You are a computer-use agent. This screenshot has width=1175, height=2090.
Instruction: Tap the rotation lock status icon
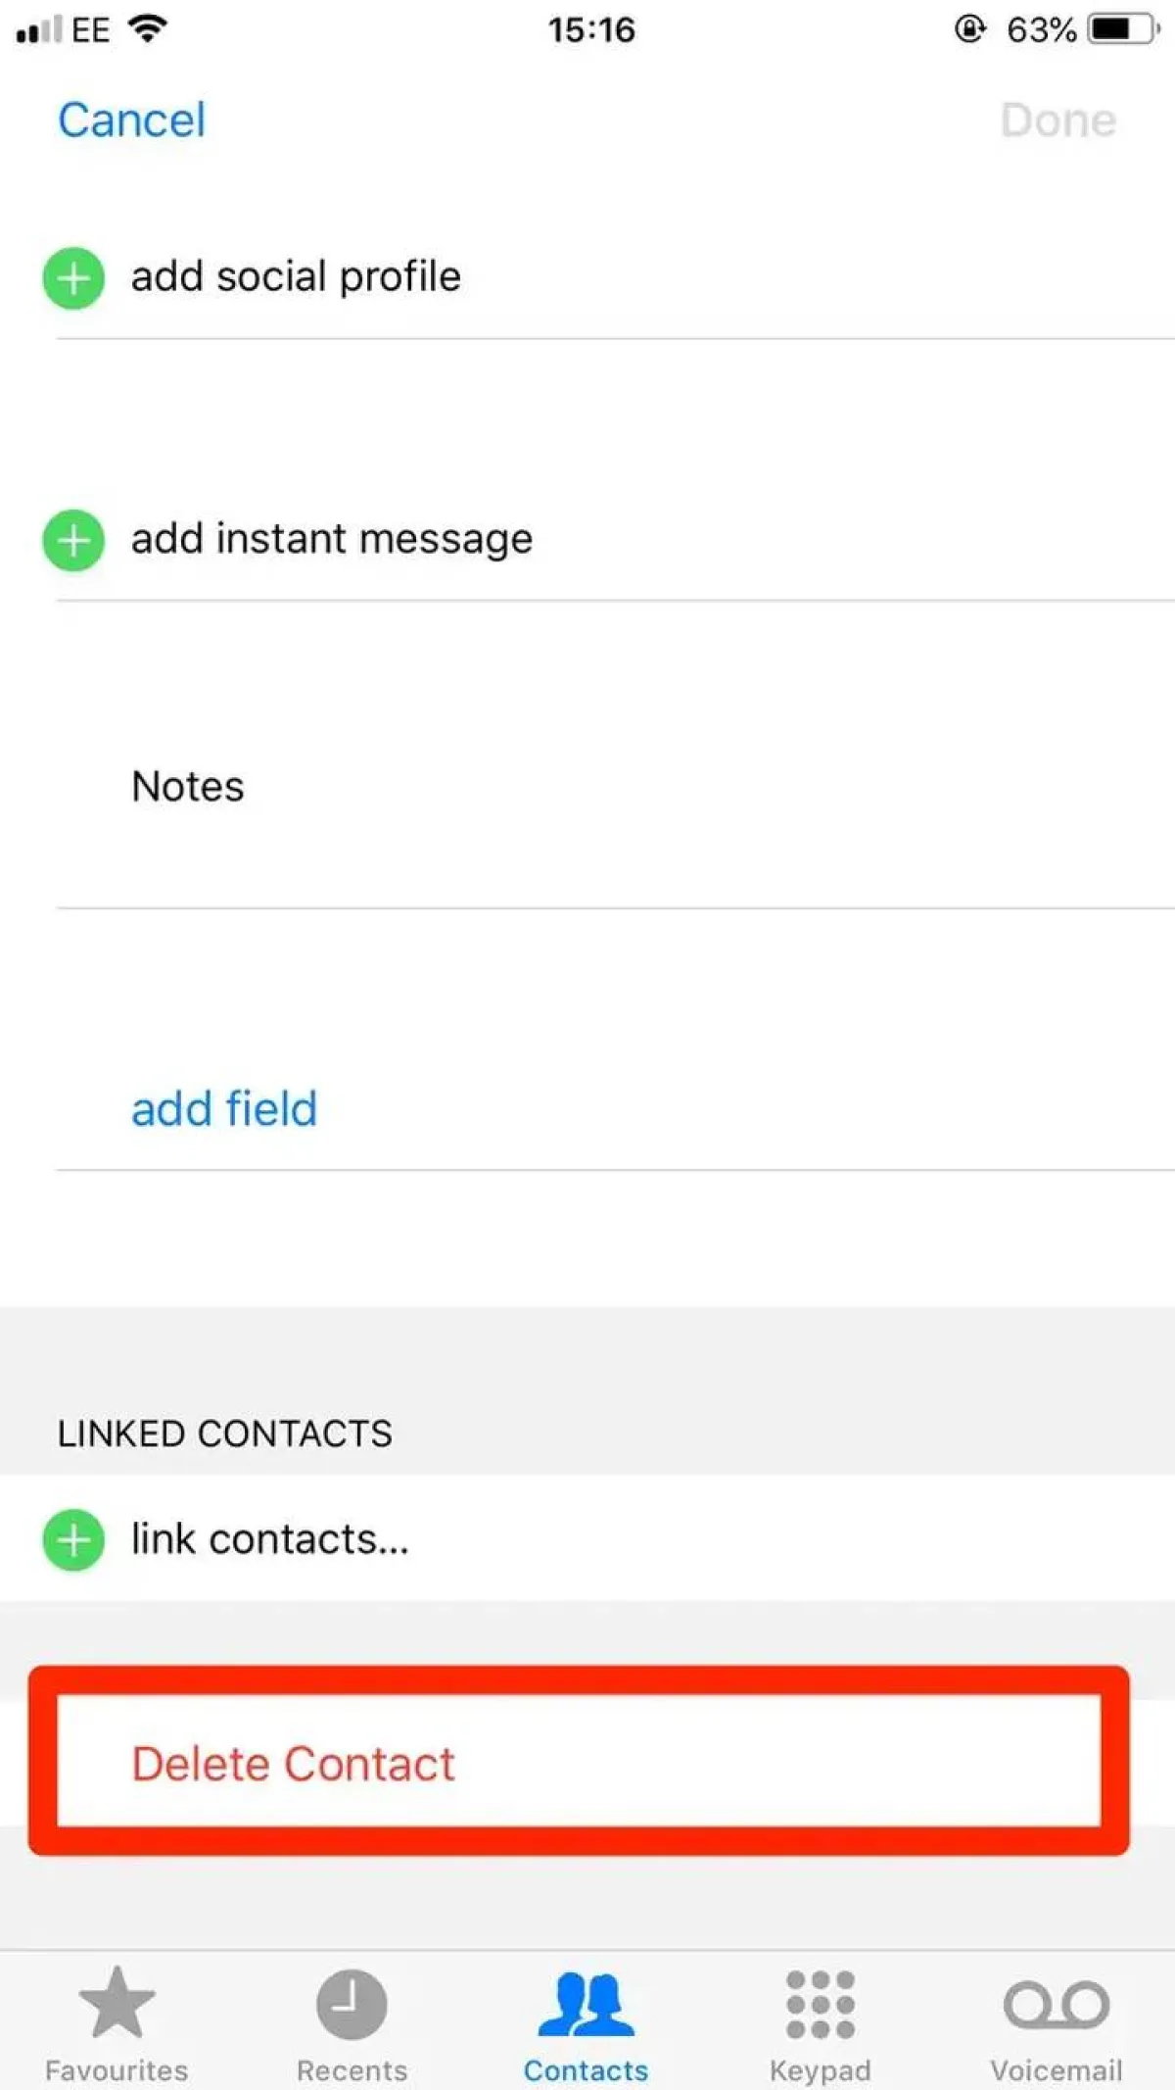(969, 29)
